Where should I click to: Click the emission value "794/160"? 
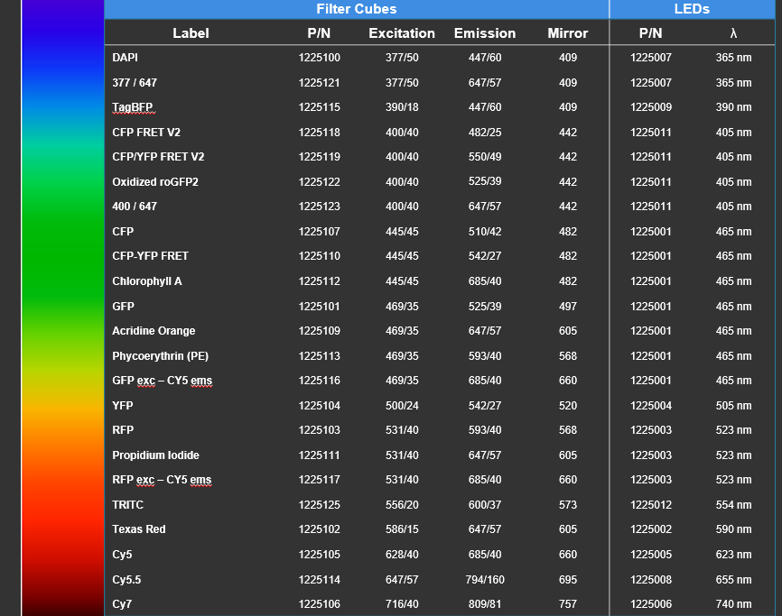click(485, 580)
